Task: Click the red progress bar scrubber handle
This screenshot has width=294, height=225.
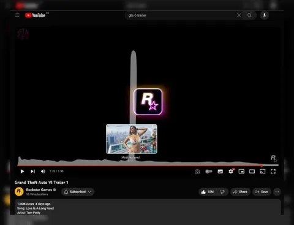Action: (x=262, y=166)
